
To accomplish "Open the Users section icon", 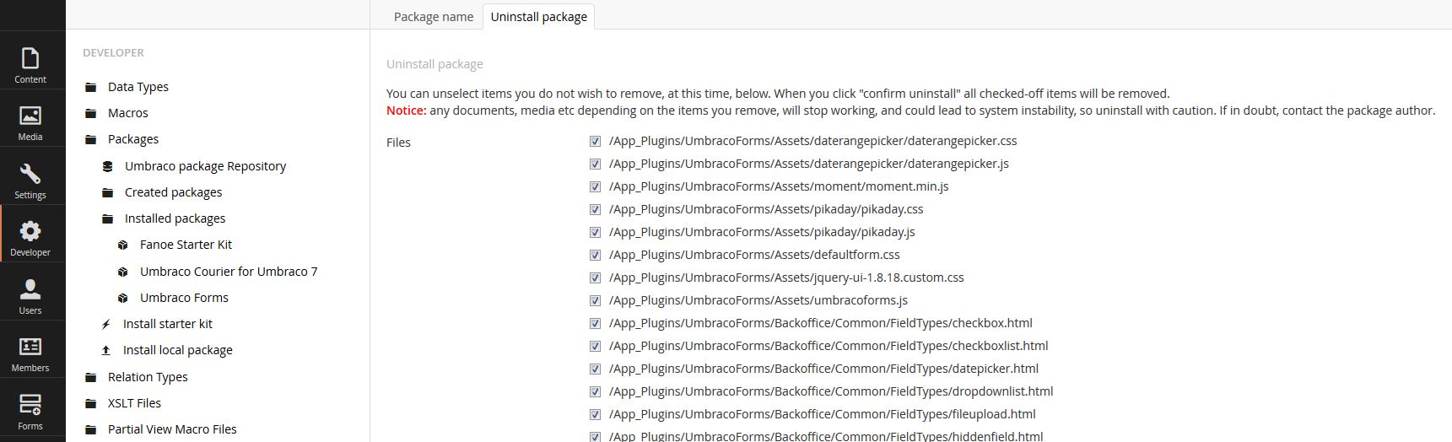I will point(30,289).
